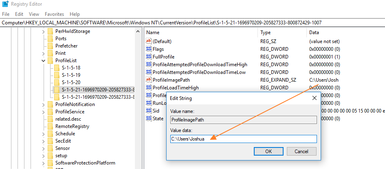
Task: Click the tree pane scroll up arrow
Action: (x=138, y=31)
